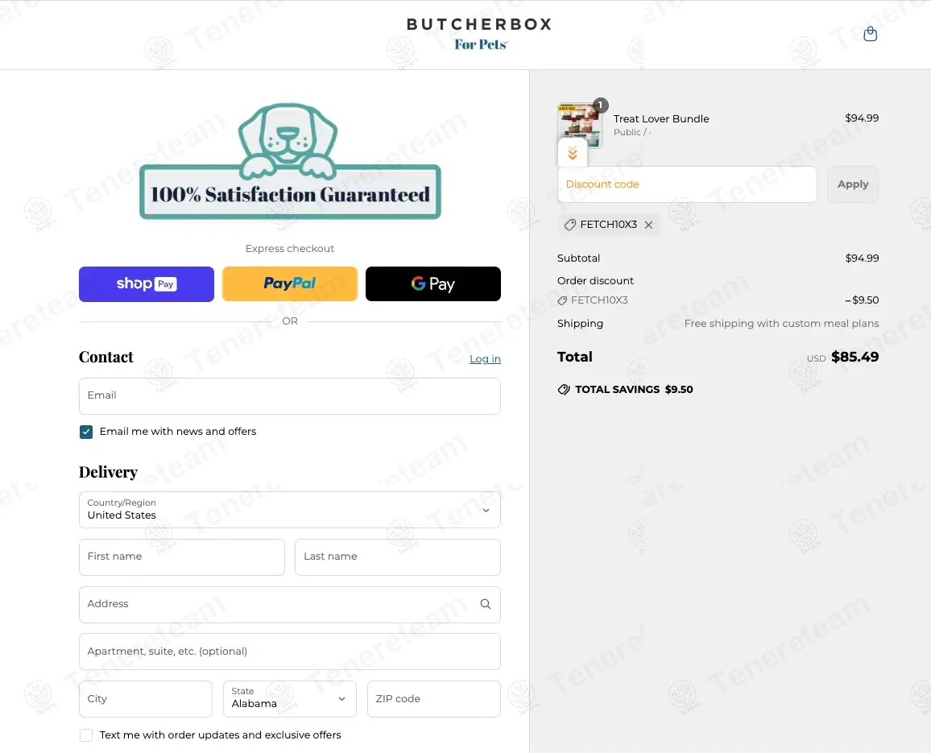Image resolution: width=931 pixels, height=753 pixels.
Task: Expand order details with orange double chevron
Action: [573, 153]
